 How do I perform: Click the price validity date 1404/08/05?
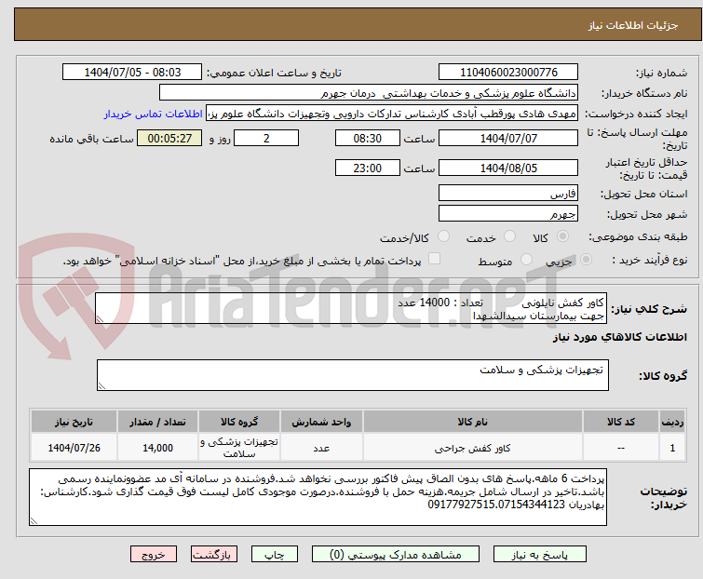tap(508, 168)
